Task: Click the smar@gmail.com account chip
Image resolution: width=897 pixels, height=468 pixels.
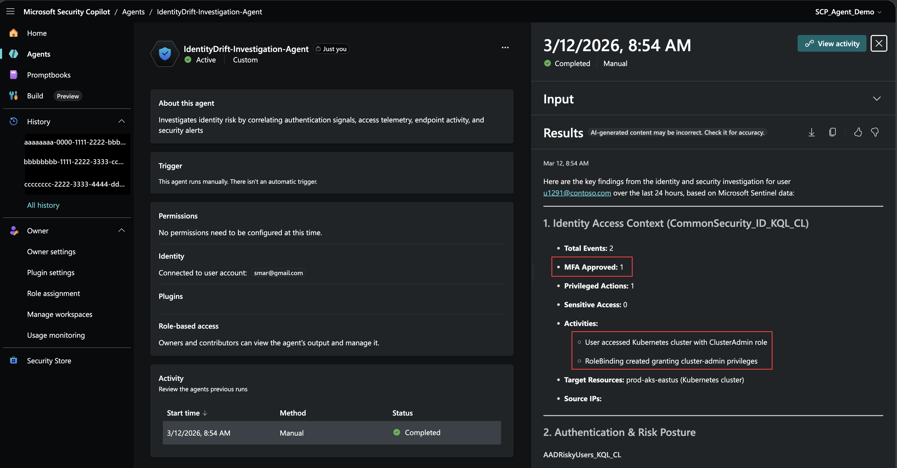Action: pos(278,273)
